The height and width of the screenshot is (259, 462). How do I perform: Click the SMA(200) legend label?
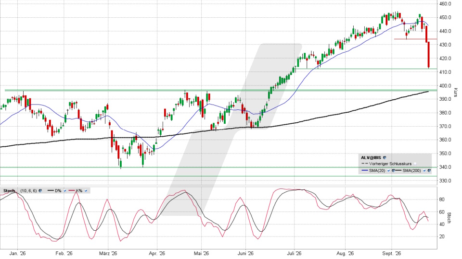click(x=411, y=171)
